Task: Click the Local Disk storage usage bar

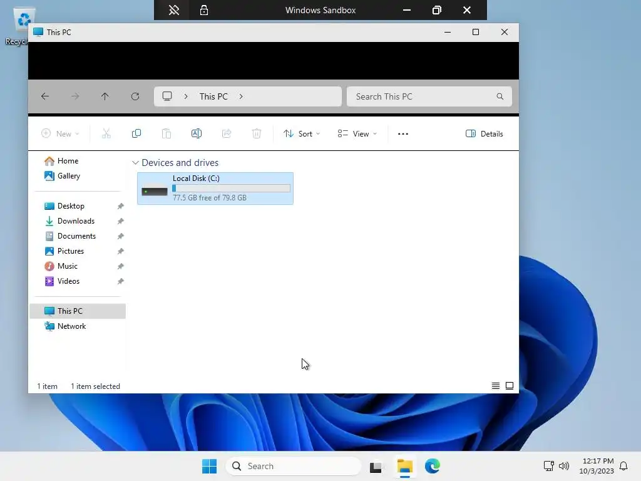Action: [x=231, y=188]
